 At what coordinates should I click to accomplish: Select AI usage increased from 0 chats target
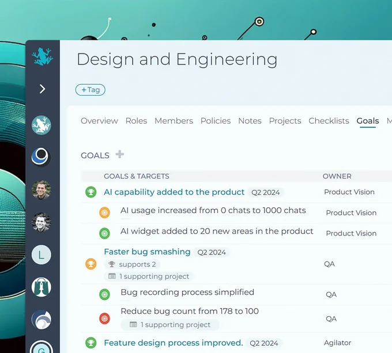point(213,210)
